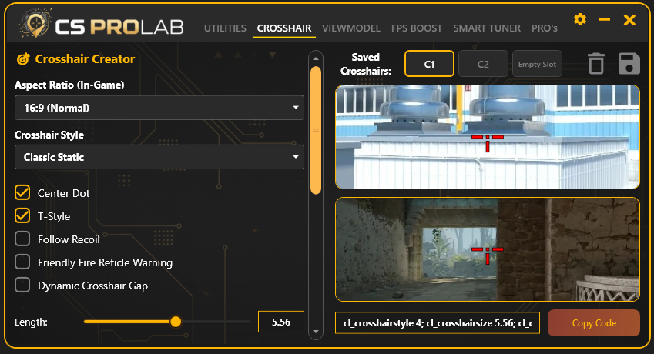Click the scrollbar down arrow
654x354 pixels.
point(316,332)
